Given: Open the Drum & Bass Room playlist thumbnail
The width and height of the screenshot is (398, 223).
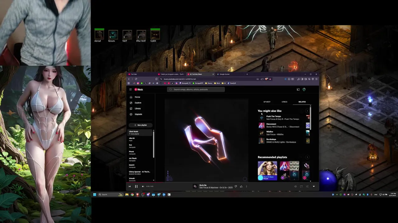Looking at the screenshot, I should tap(267, 171).
